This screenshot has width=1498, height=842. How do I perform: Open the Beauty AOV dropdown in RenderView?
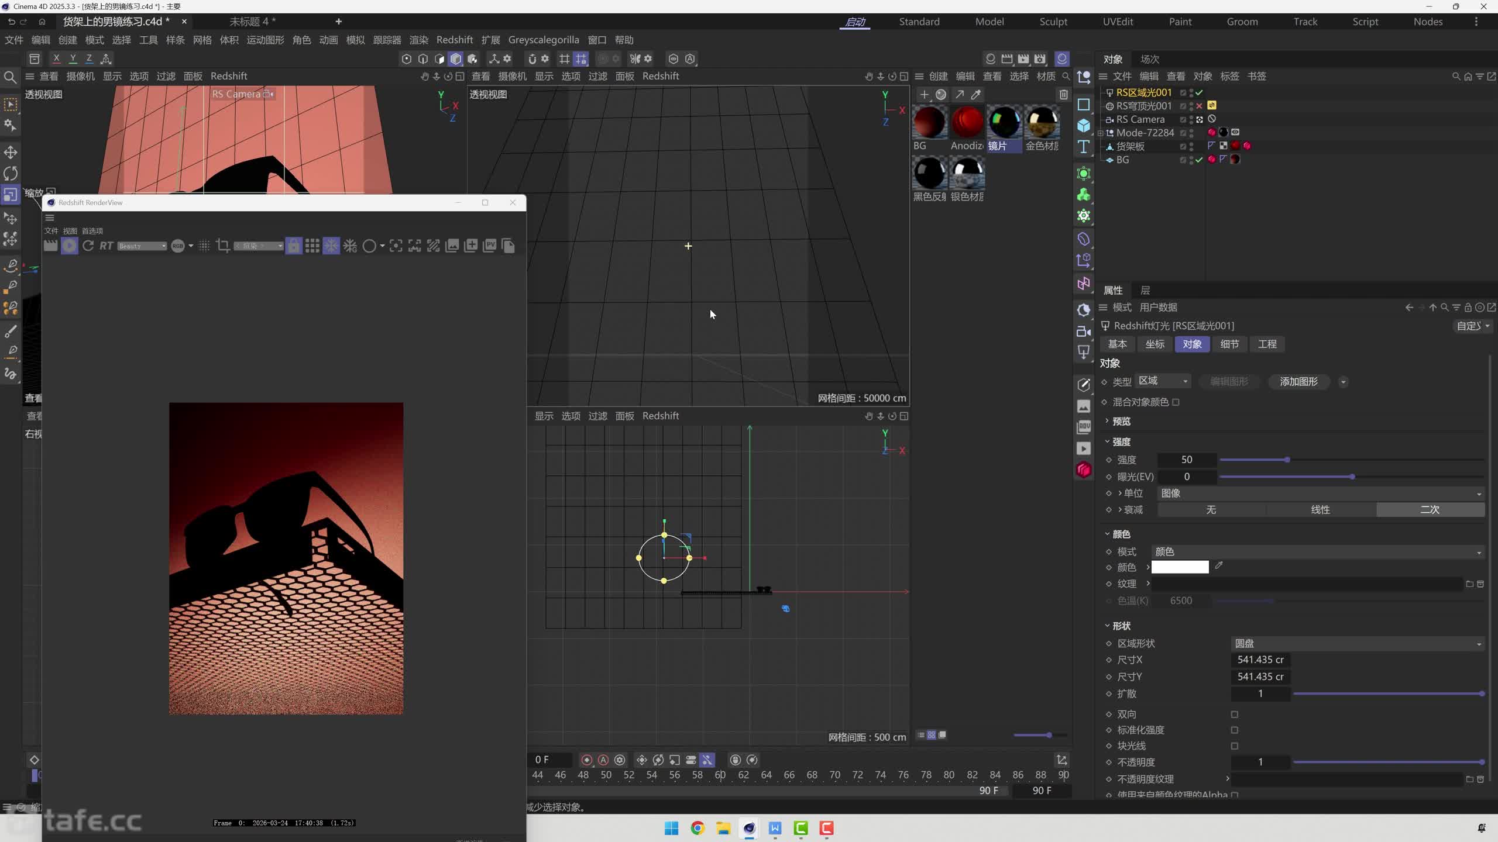(142, 246)
